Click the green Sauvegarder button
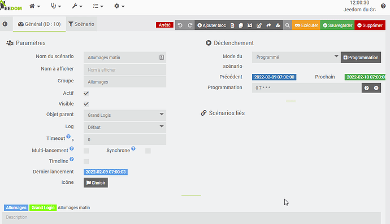390x224 pixels. [337, 25]
